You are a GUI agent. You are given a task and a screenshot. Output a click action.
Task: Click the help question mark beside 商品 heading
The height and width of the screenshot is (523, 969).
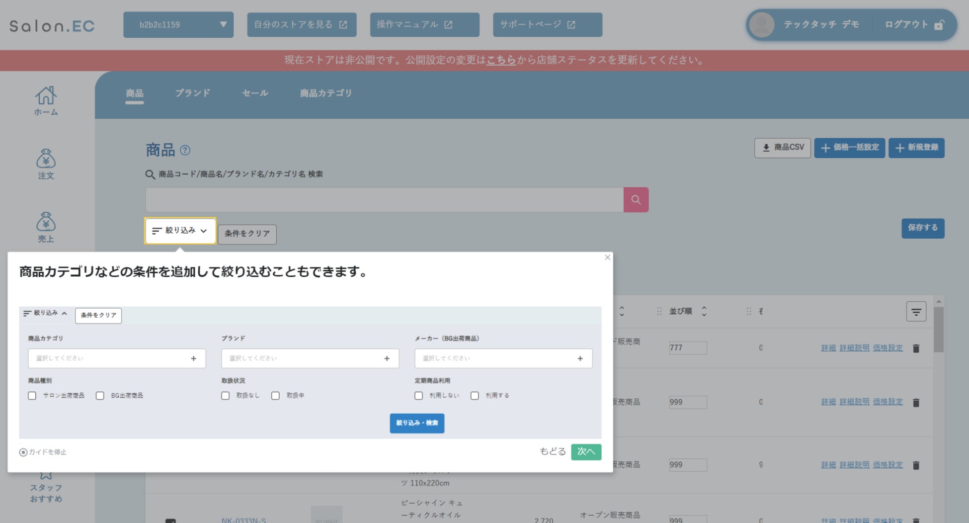[x=185, y=150]
